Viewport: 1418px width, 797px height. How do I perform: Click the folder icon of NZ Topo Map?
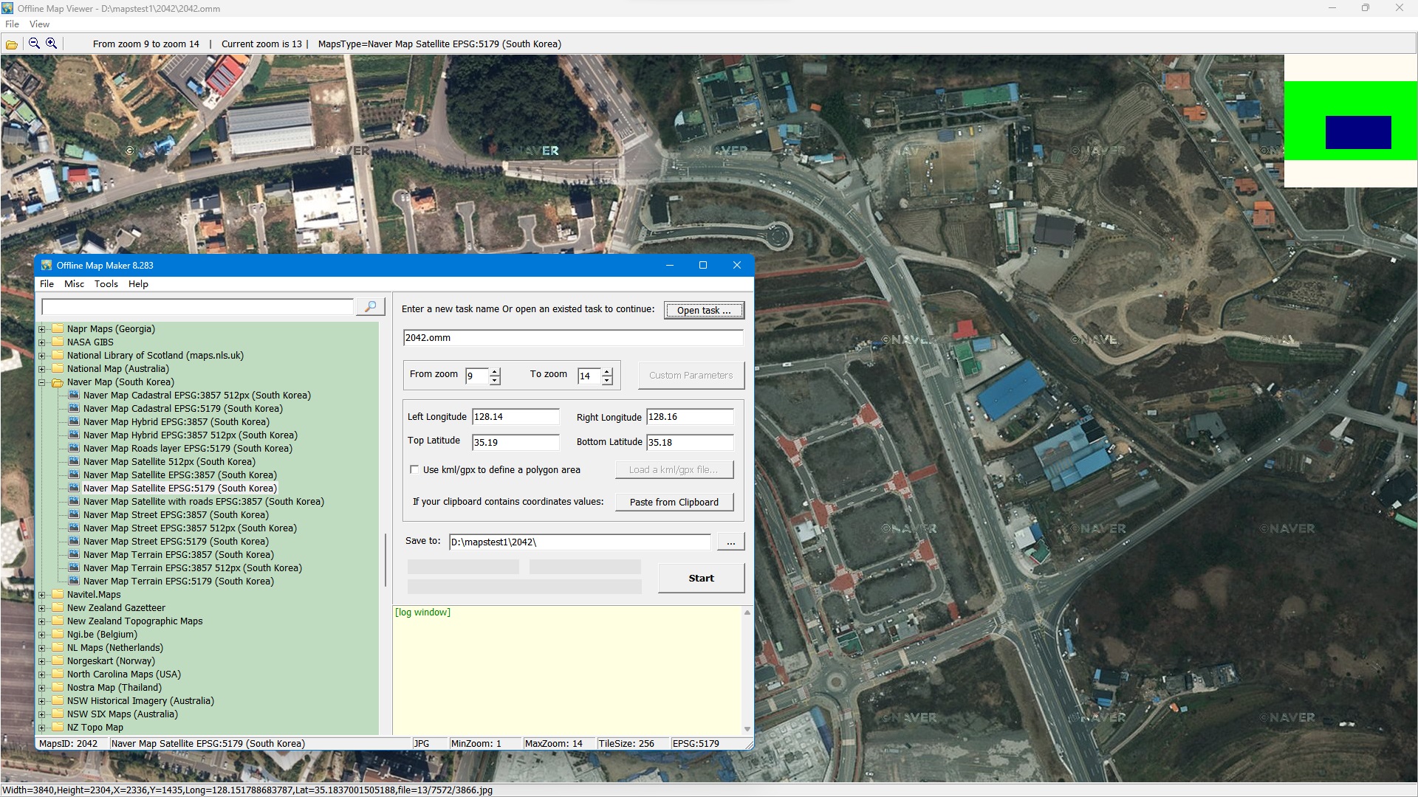(58, 727)
